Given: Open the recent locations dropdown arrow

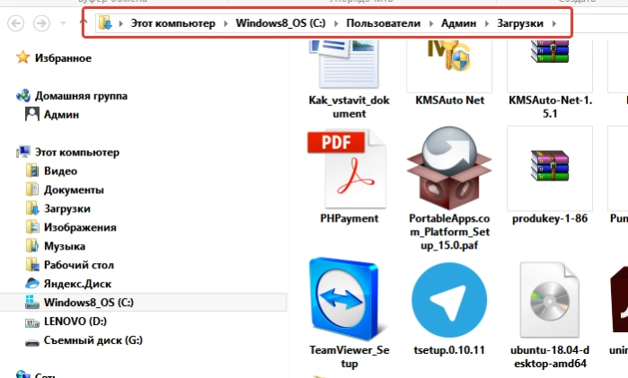Looking at the screenshot, I should tap(63, 23).
